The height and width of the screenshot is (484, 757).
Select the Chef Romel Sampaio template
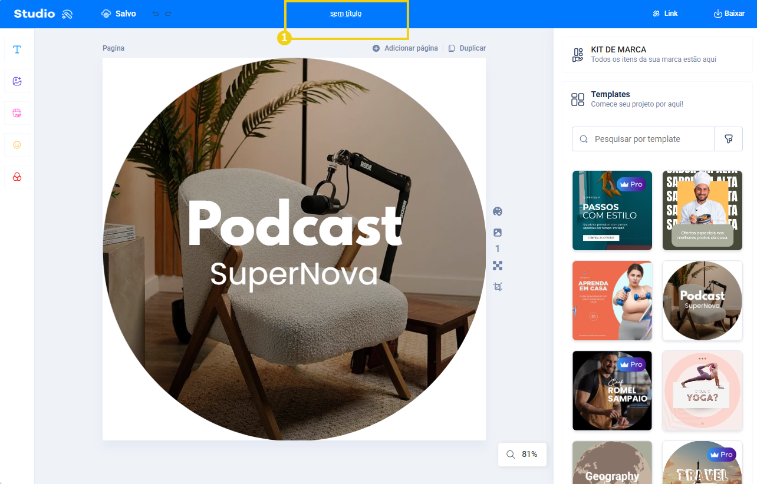click(612, 391)
